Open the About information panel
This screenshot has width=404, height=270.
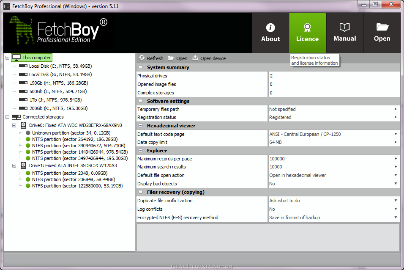click(x=270, y=33)
